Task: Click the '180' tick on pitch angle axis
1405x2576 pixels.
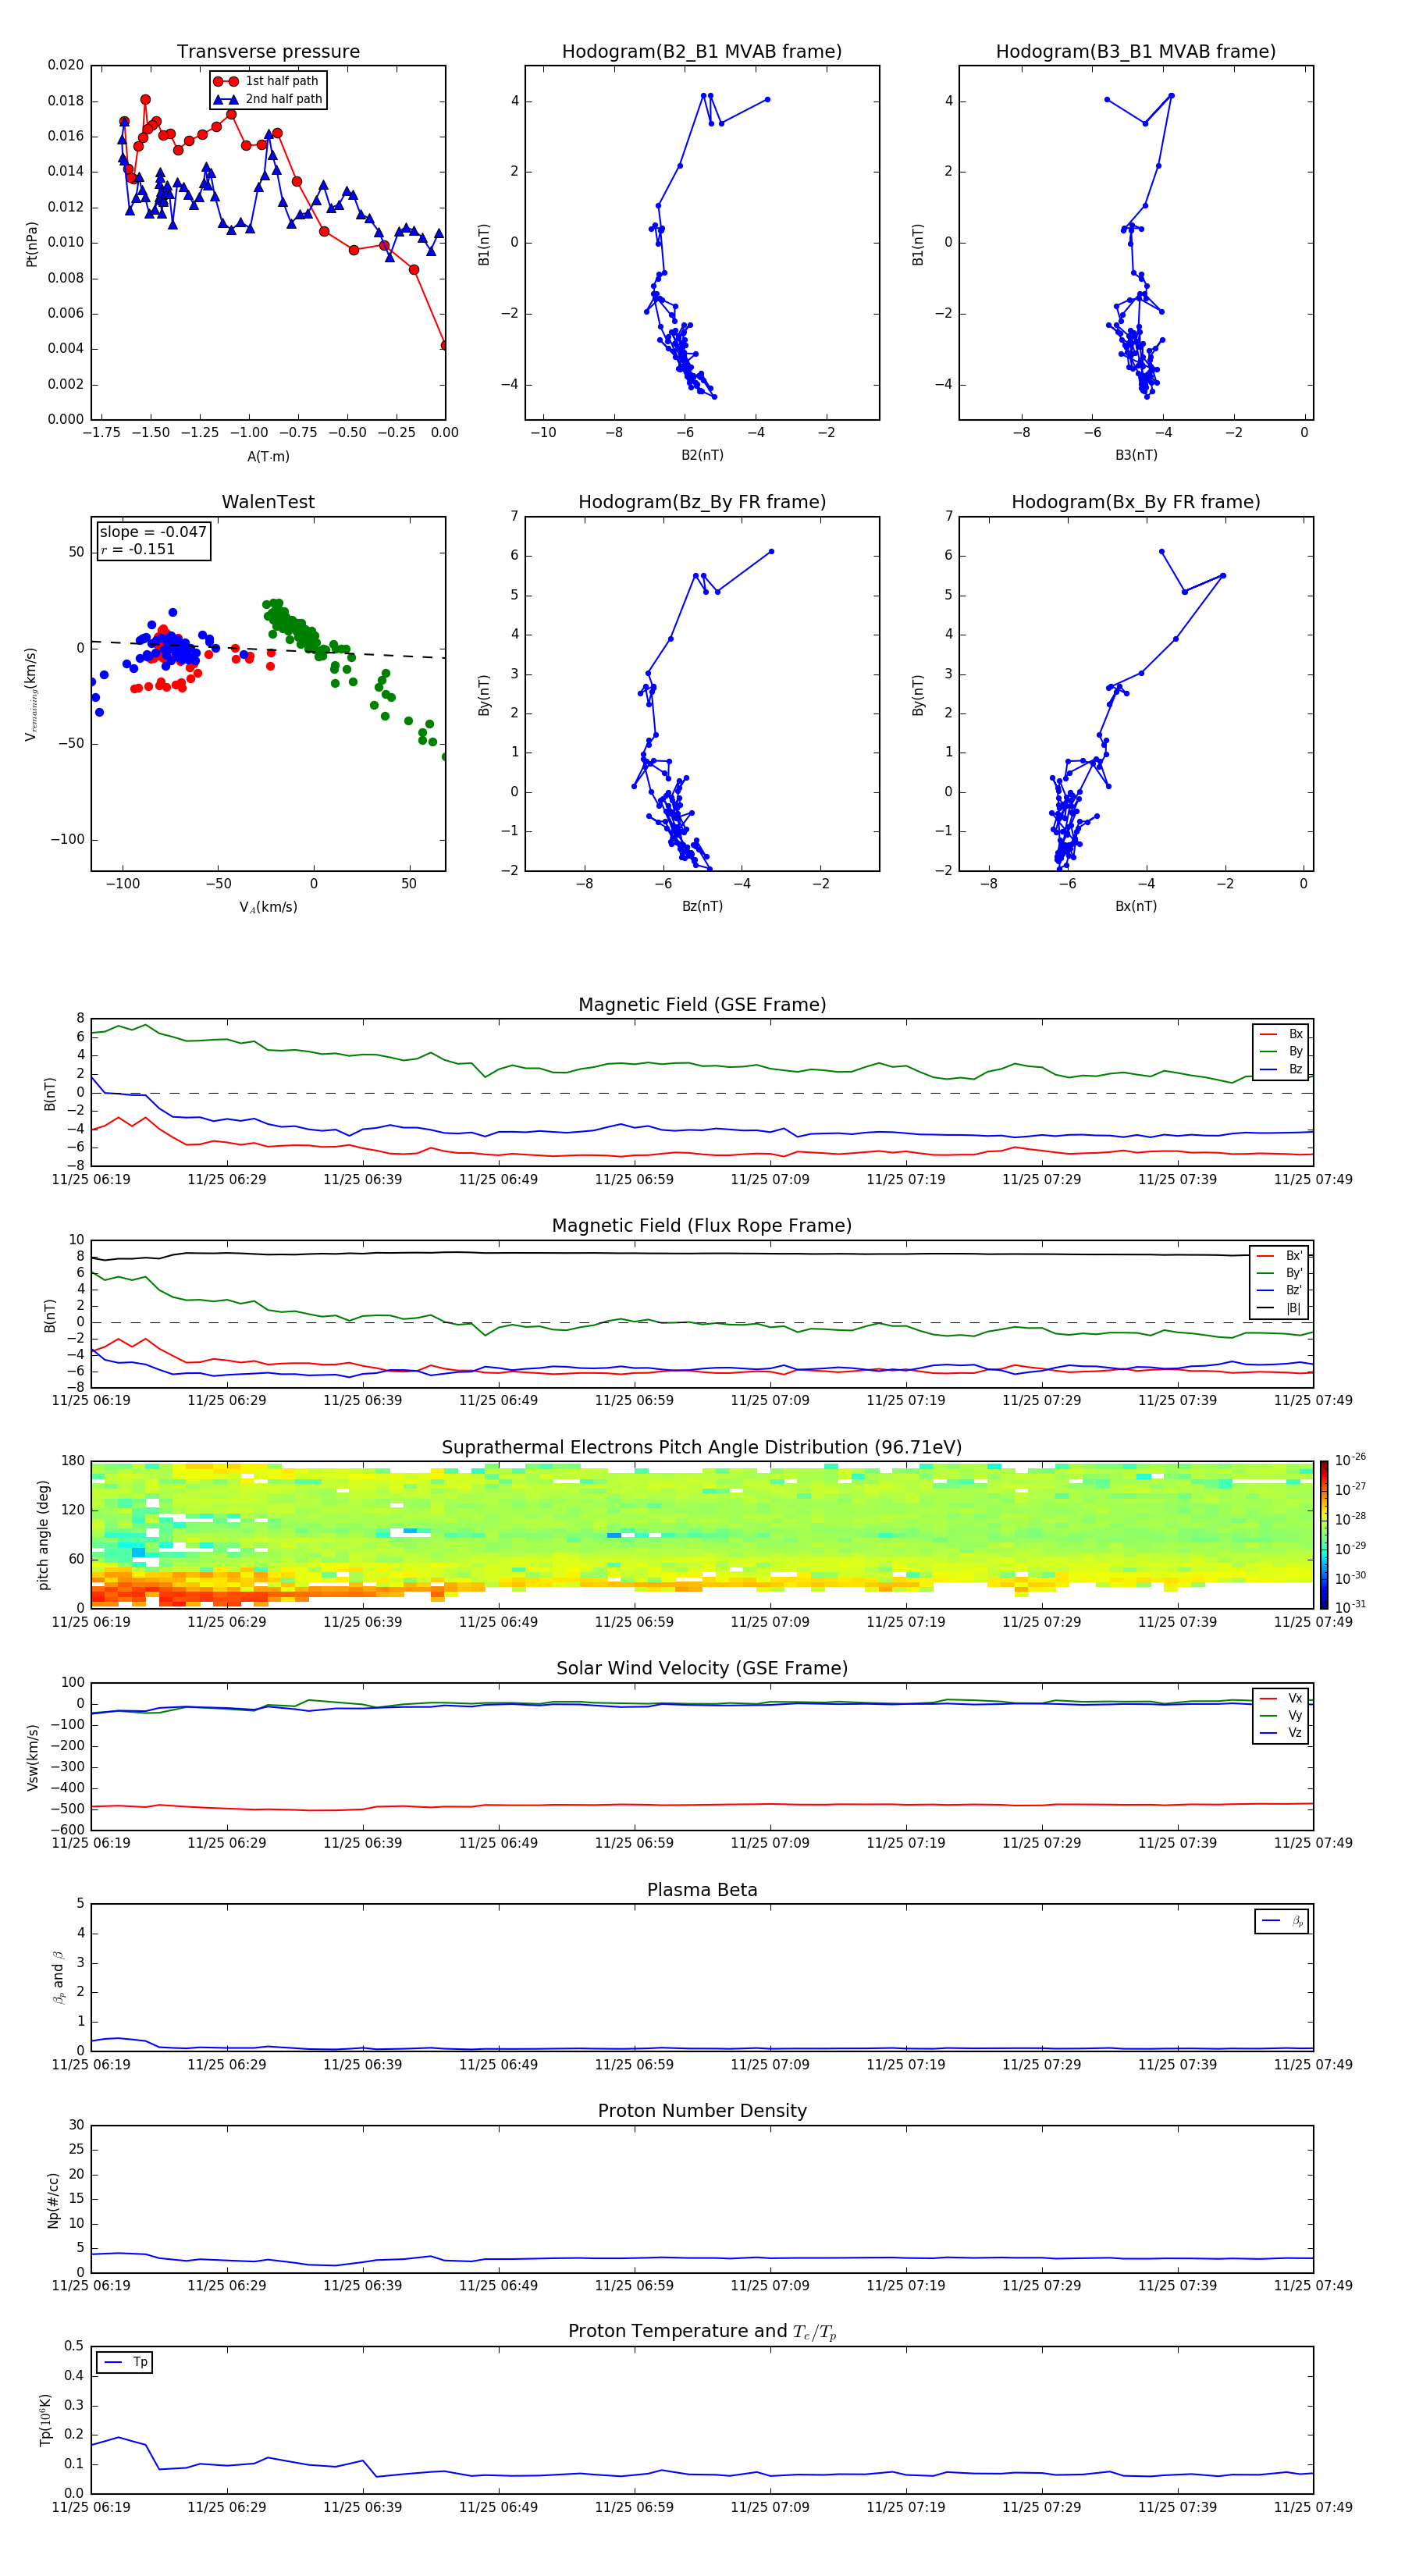Action: (x=73, y=1461)
